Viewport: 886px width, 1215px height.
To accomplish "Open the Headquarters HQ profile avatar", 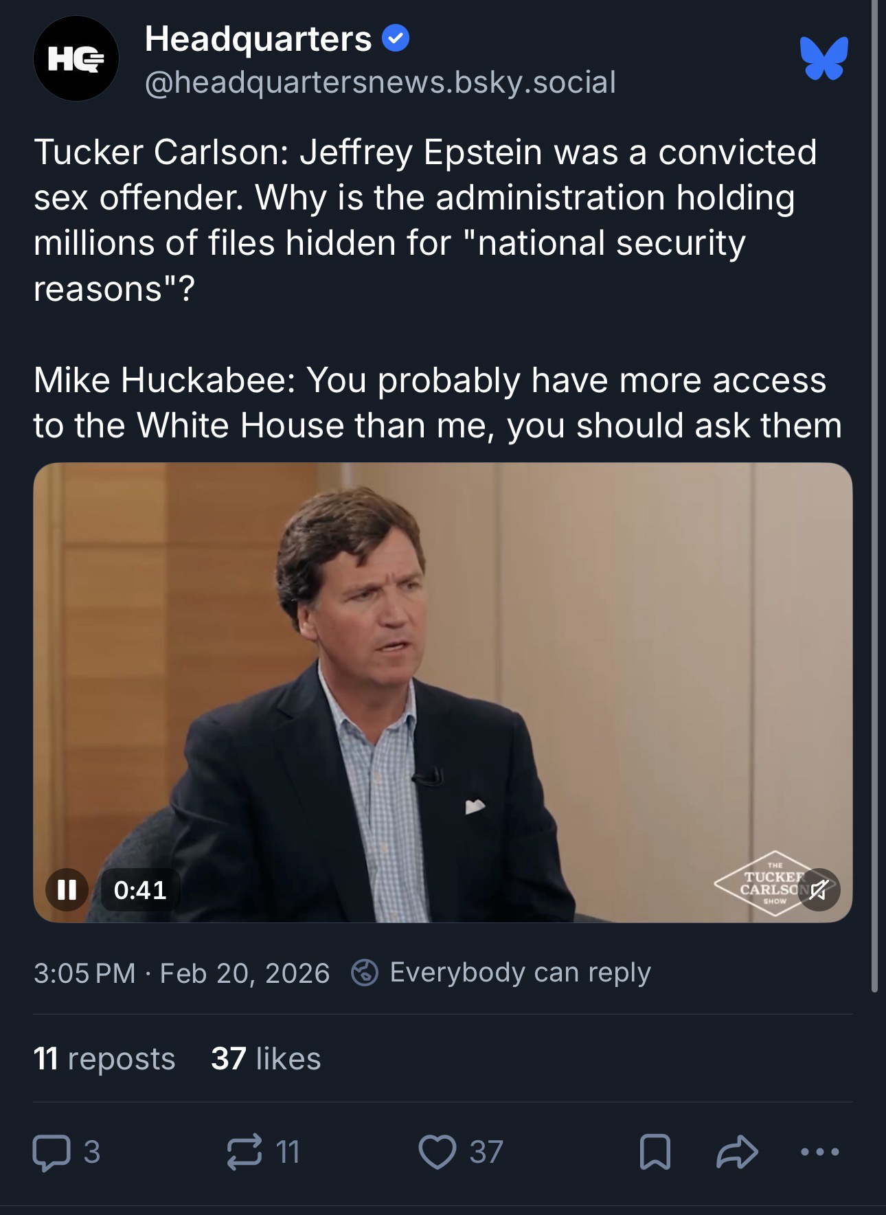I will click(x=76, y=59).
